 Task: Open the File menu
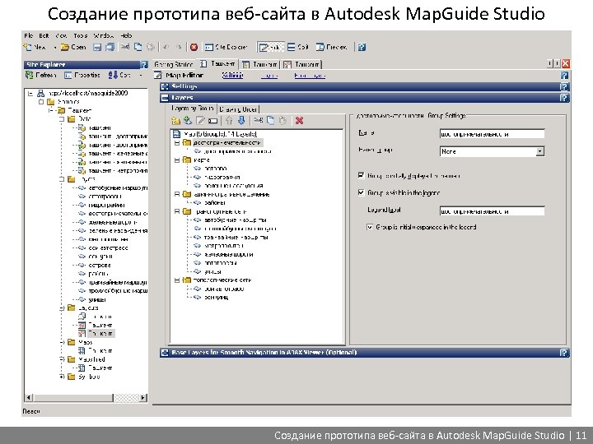[28, 35]
